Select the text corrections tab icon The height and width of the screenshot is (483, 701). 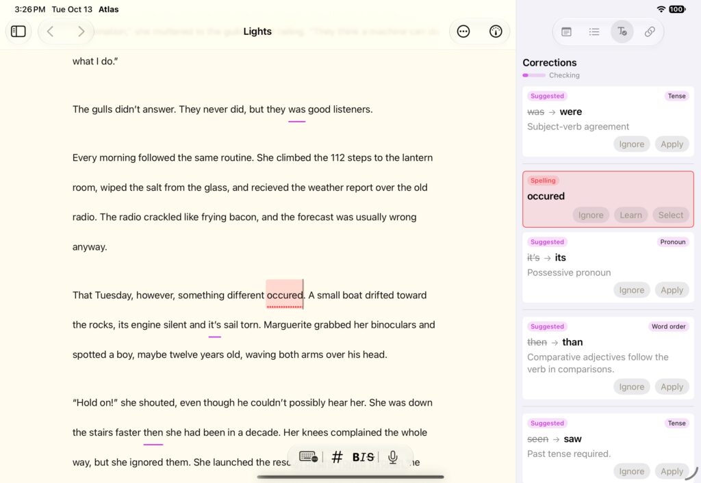click(x=622, y=31)
